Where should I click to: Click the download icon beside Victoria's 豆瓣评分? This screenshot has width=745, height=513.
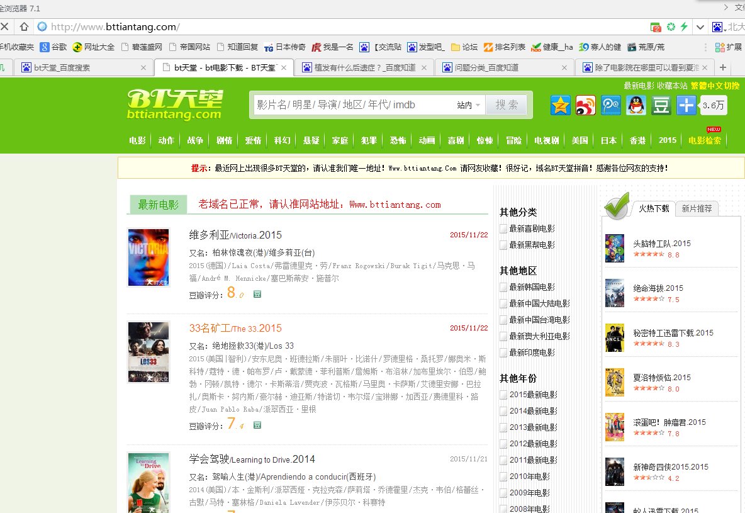tap(257, 293)
